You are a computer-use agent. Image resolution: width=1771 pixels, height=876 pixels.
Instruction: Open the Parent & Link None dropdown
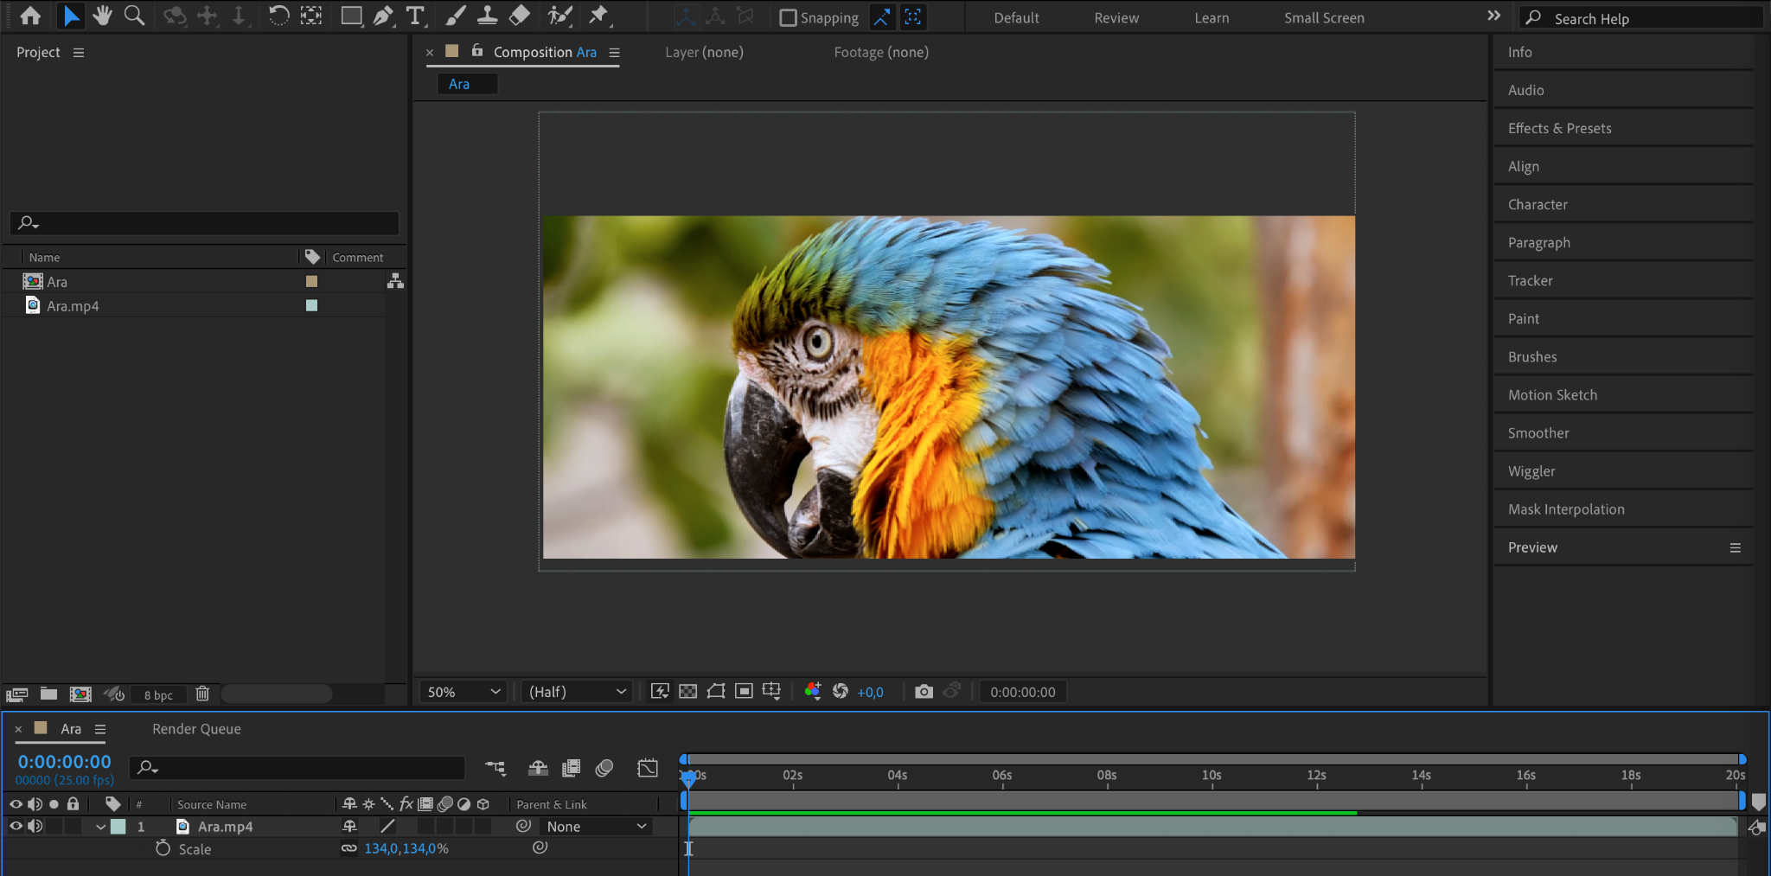coord(596,827)
